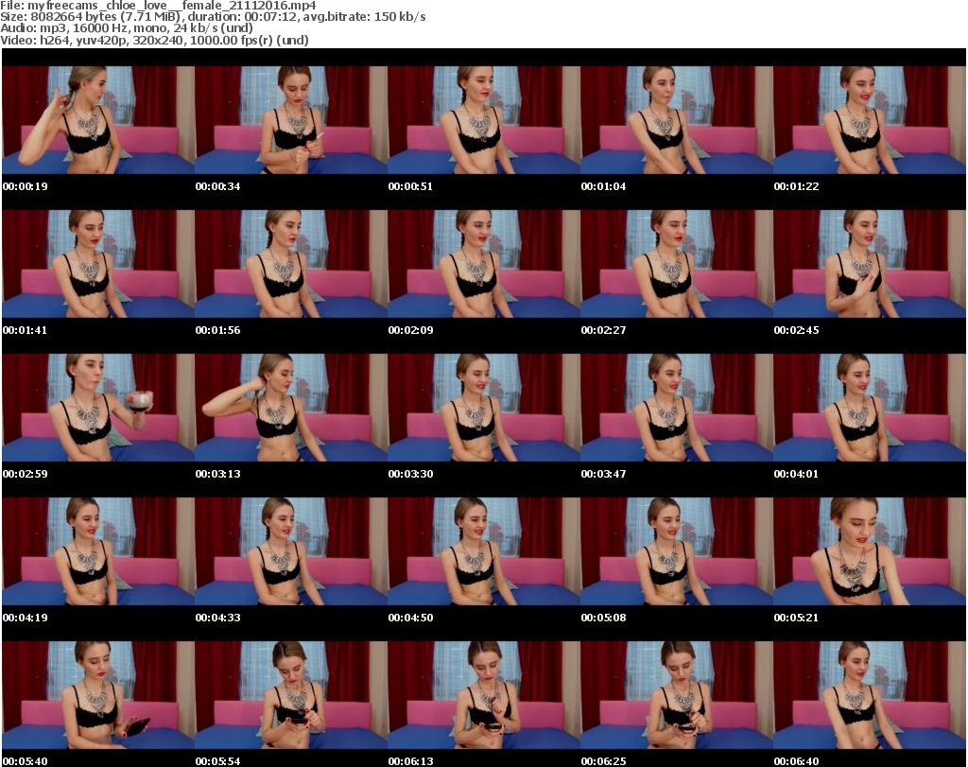968x767 pixels.
Task: Open the thumbnail frame at 00:04:50
Action: 483,551
